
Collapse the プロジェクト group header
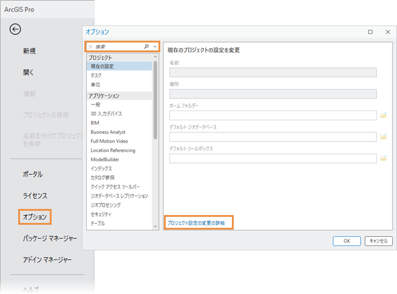119,58
